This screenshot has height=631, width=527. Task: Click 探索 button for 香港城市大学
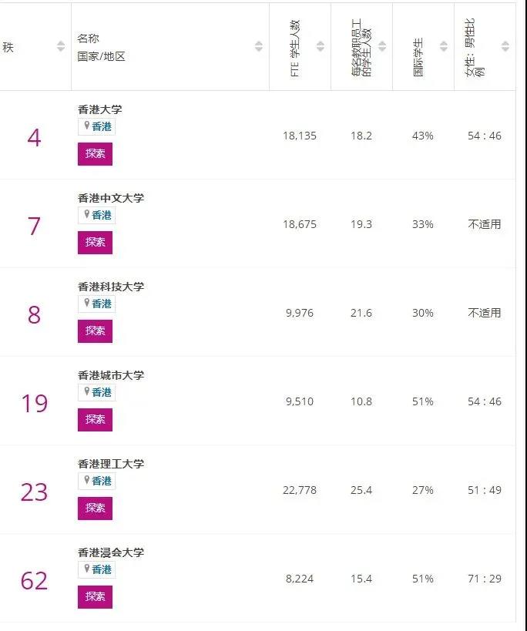click(x=95, y=419)
